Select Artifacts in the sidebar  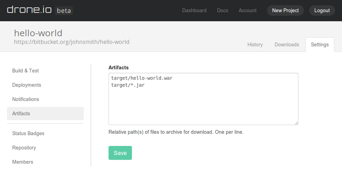tap(21, 114)
